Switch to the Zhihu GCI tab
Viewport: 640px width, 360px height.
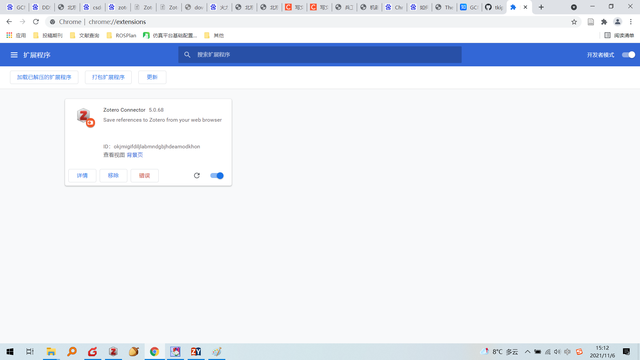click(x=469, y=7)
